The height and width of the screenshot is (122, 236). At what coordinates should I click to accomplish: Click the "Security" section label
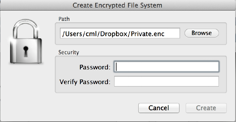[68, 53]
